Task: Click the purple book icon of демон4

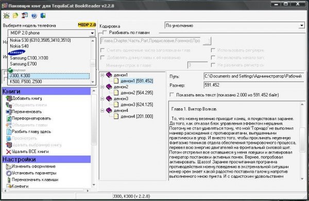Action: 109,110
